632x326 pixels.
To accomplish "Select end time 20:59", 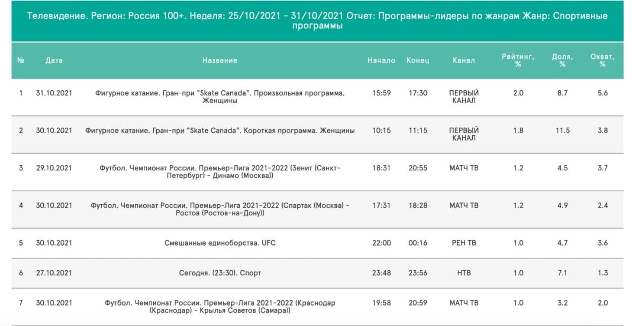I will pos(418,303).
